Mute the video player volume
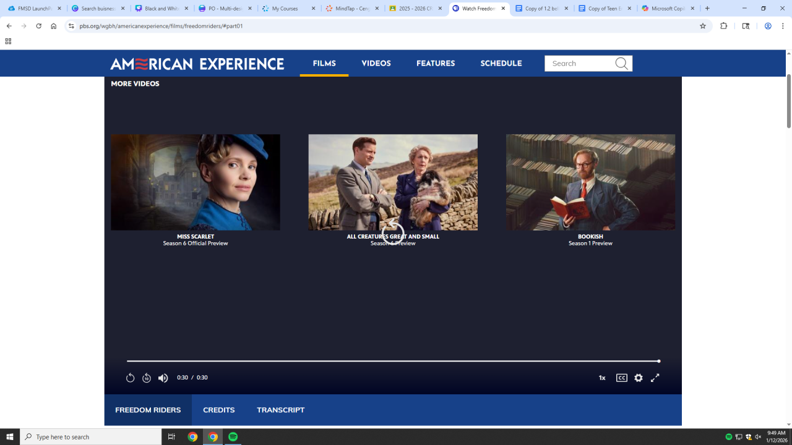 [163, 378]
